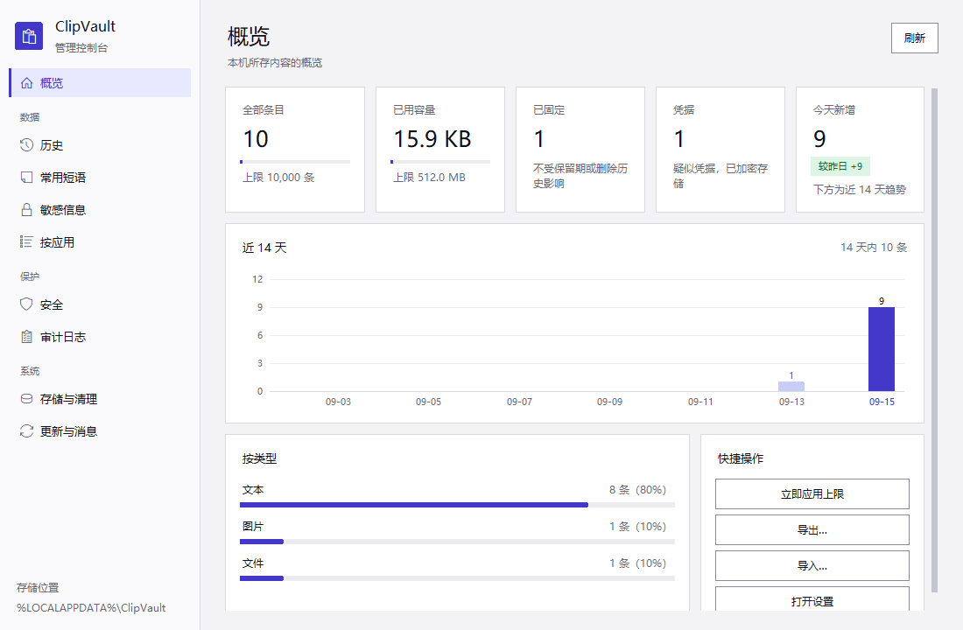The height and width of the screenshot is (630, 963).
Task: Click the text 14 天内 10 条
Action: tap(874, 248)
